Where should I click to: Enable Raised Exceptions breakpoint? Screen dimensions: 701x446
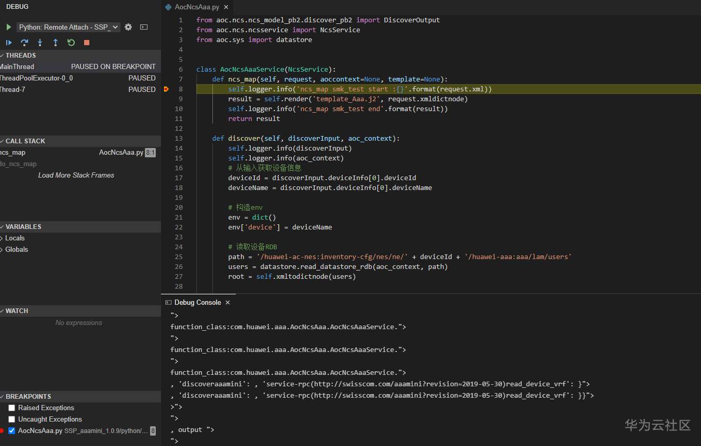11,408
